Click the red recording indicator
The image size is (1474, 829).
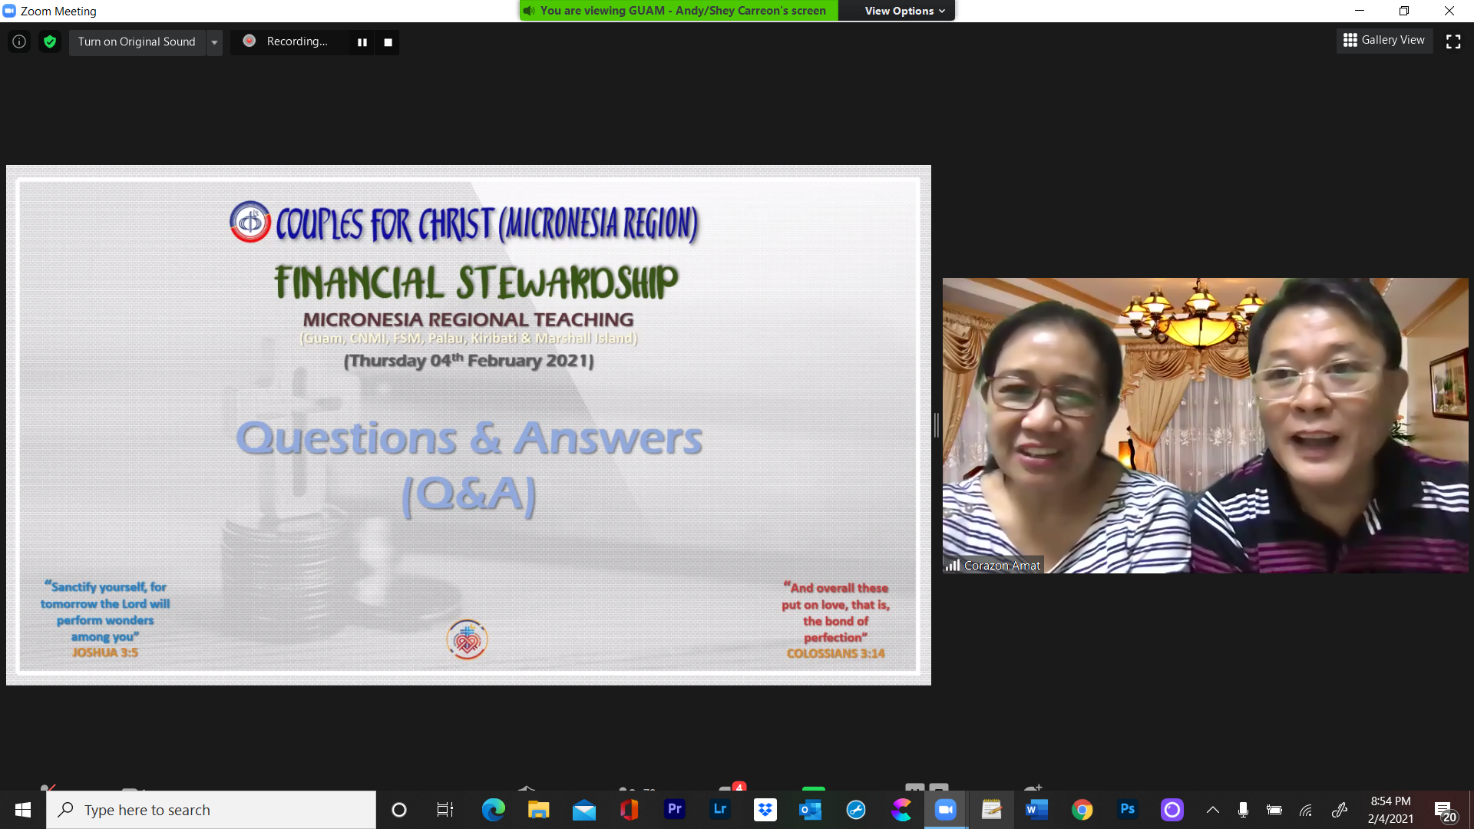(x=249, y=41)
